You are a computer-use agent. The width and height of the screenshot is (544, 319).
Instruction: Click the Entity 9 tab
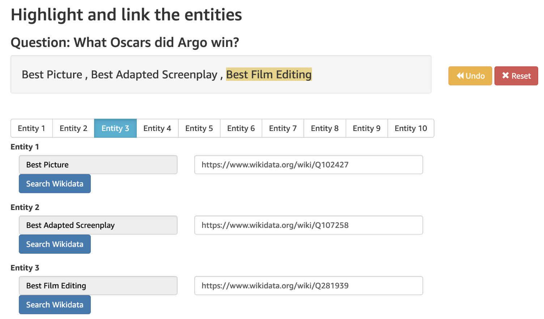367,128
